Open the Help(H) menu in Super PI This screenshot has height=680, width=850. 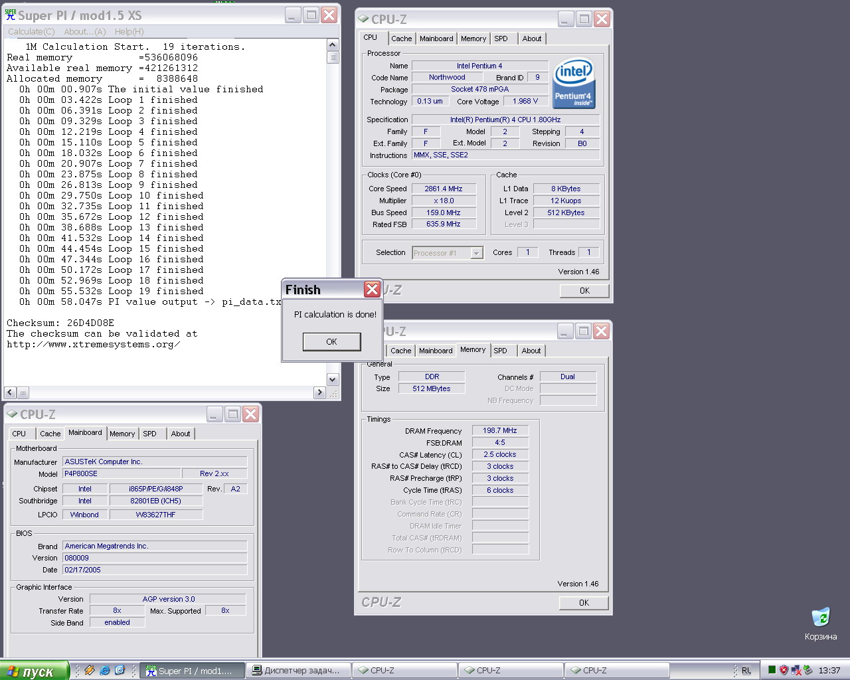[x=129, y=31]
